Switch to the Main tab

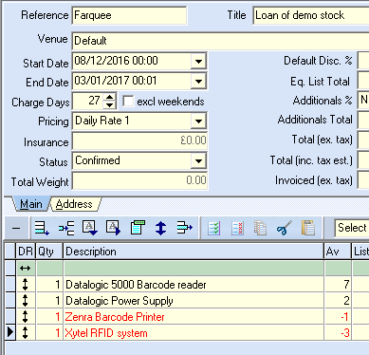pos(31,204)
